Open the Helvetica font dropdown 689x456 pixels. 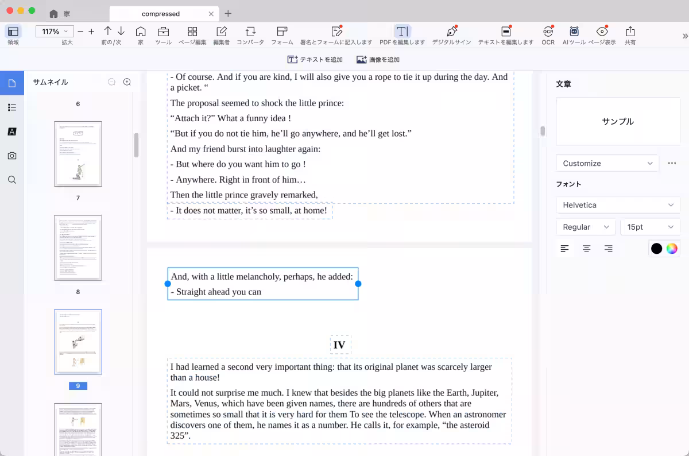[618, 205]
